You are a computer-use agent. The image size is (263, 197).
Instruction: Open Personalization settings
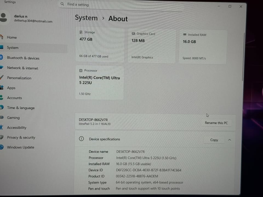coord(19,78)
